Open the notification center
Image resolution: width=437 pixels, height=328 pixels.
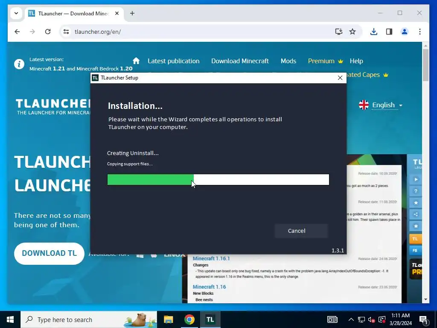point(423,320)
